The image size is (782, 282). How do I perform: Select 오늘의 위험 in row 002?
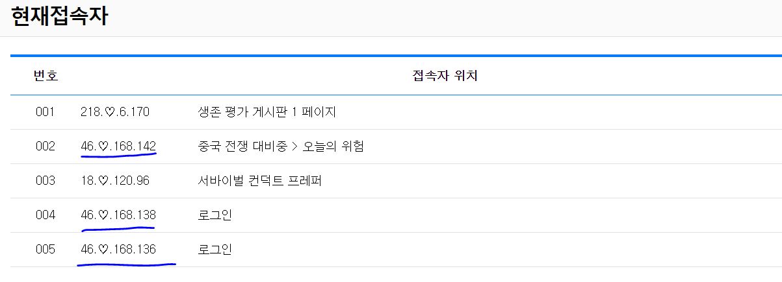click(x=334, y=147)
